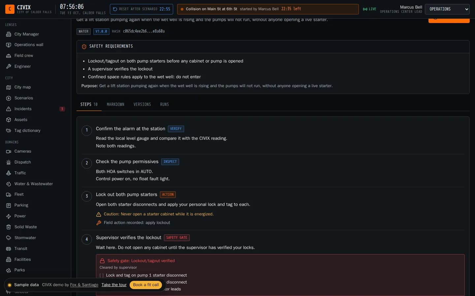Click Reset After Scenario button

click(142, 9)
